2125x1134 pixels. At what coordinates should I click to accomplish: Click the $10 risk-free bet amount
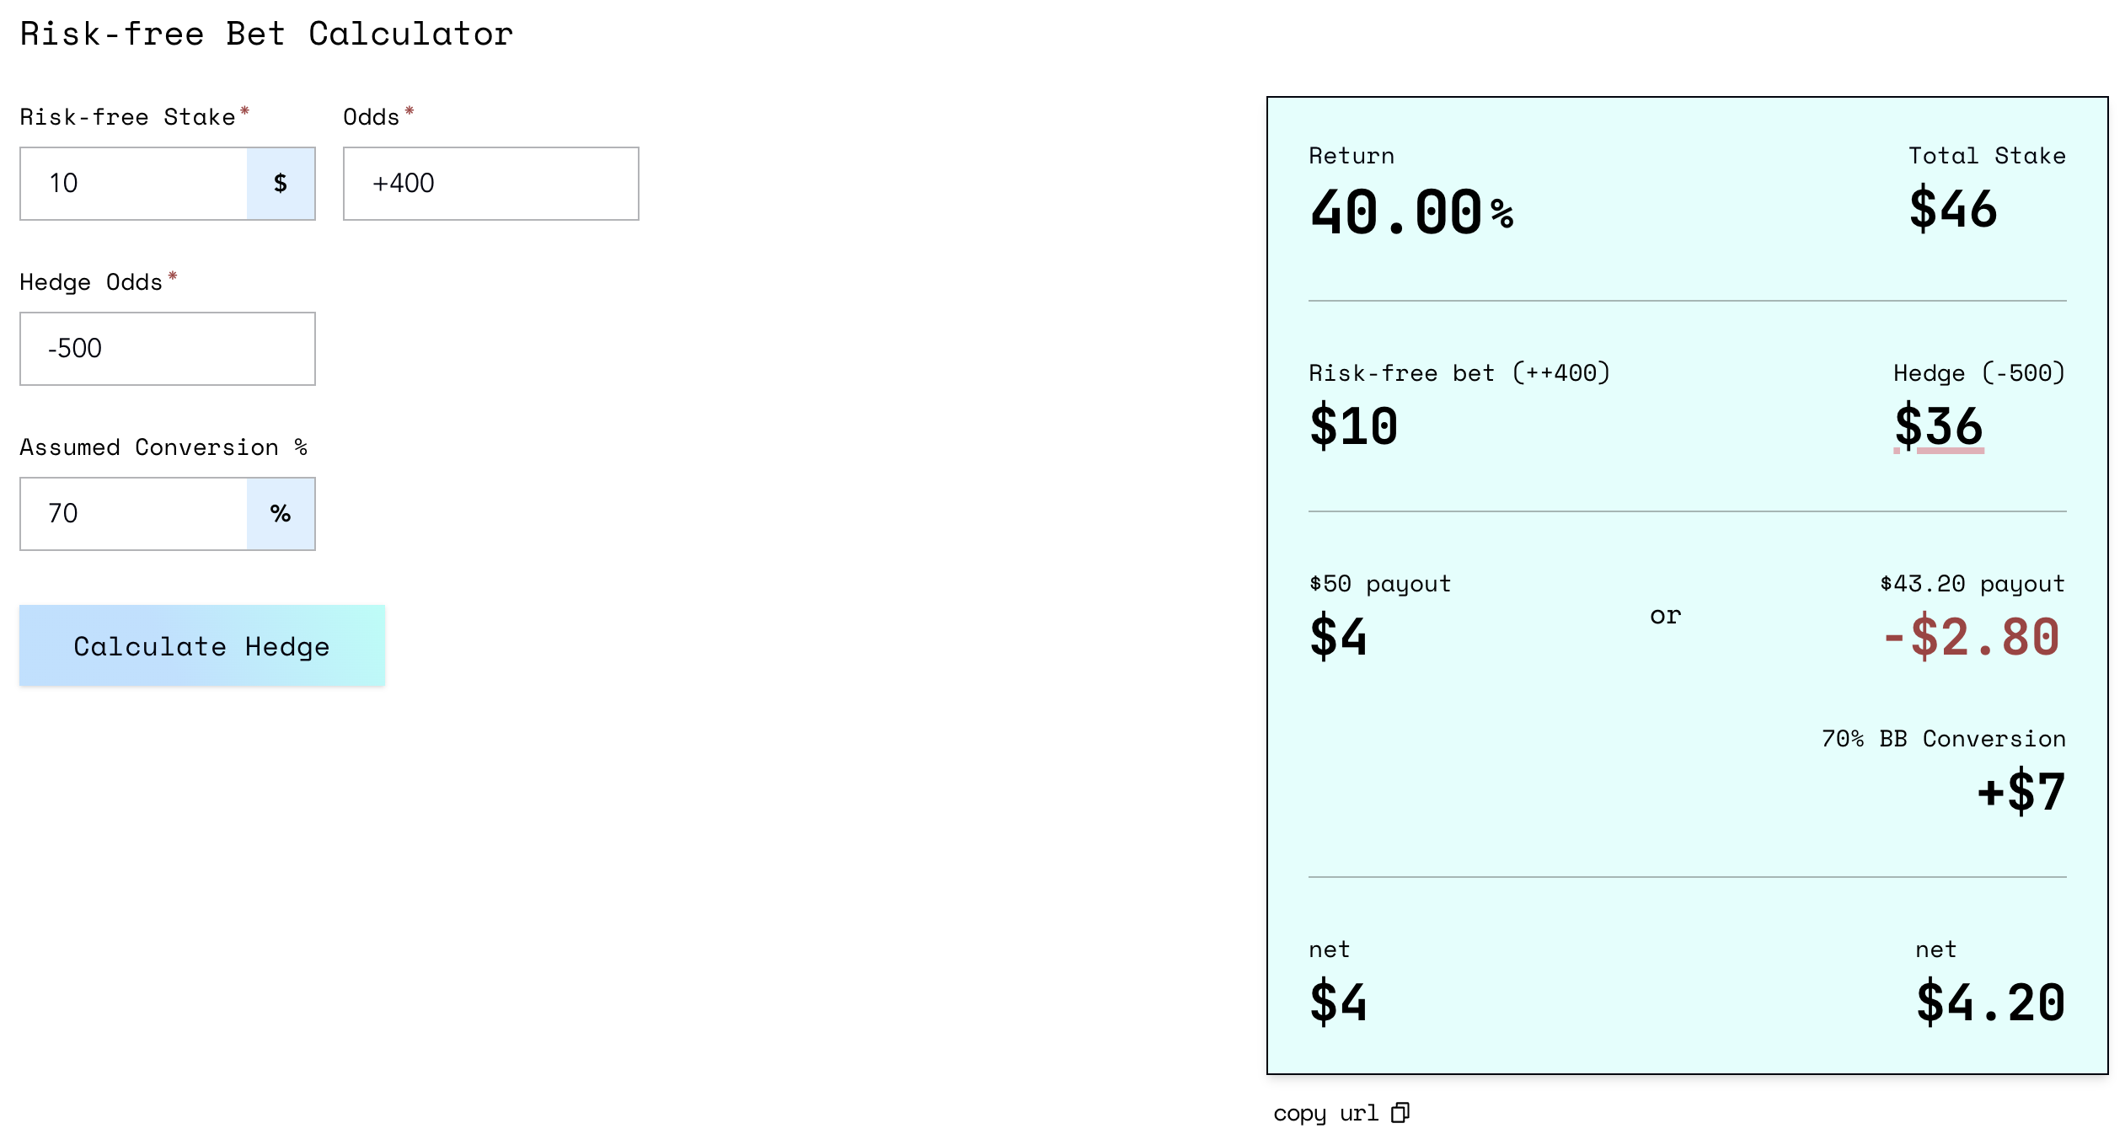(1353, 426)
